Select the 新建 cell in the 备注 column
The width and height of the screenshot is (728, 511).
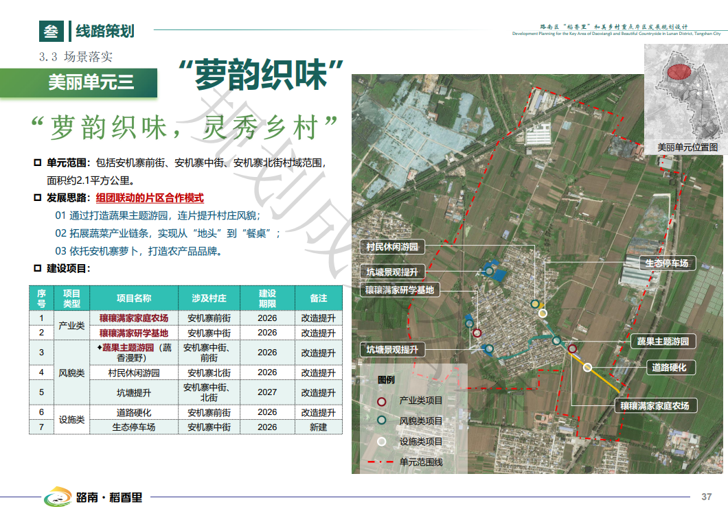click(318, 427)
